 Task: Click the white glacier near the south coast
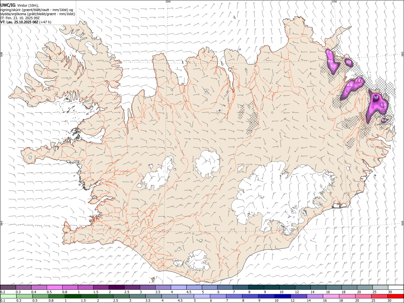(197, 261)
